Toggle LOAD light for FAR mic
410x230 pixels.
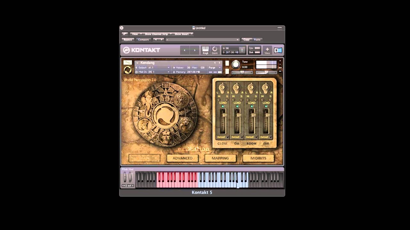click(266, 106)
